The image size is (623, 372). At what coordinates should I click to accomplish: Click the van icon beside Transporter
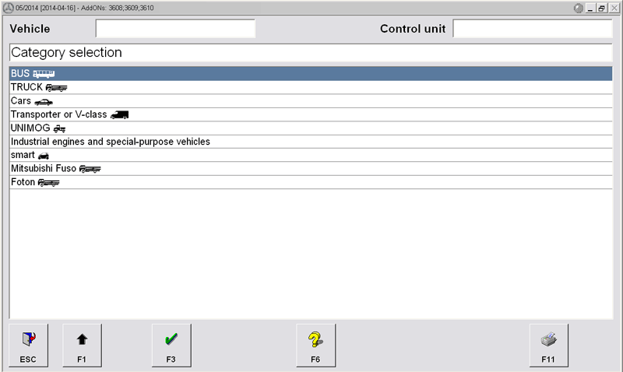pyautogui.click(x=120, y=114)
